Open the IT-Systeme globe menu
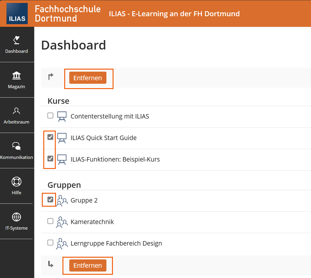311x278 pixels. coord(17,221)
